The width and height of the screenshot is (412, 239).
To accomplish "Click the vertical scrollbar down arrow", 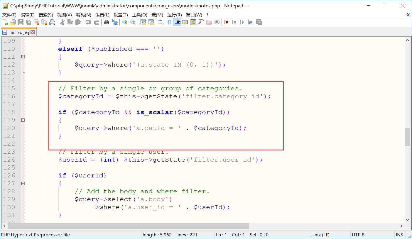I will coord(407,220).
